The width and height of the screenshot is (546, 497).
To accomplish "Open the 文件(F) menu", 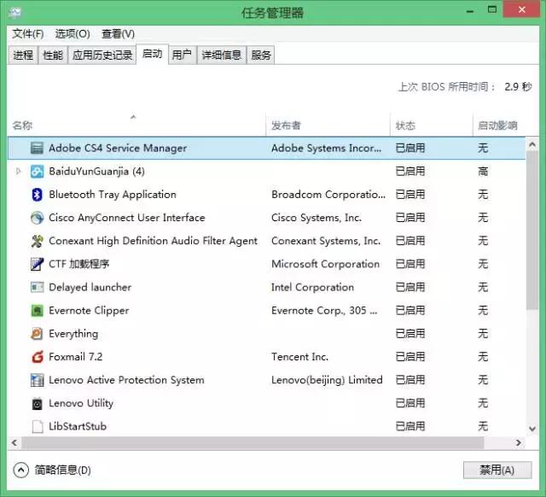I will 28,34.
